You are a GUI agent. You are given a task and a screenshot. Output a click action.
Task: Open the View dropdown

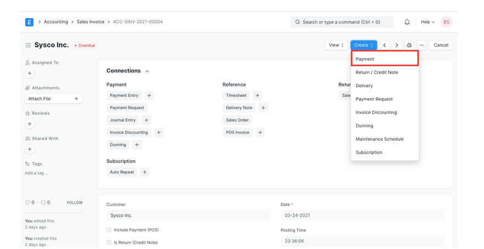pos(336,45)
